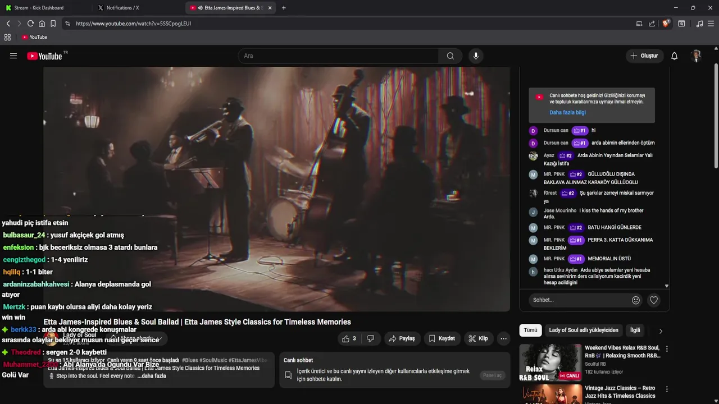Open Weekend Vibes Relax R&B Soul title
The image size is (719, 404).
622,352
